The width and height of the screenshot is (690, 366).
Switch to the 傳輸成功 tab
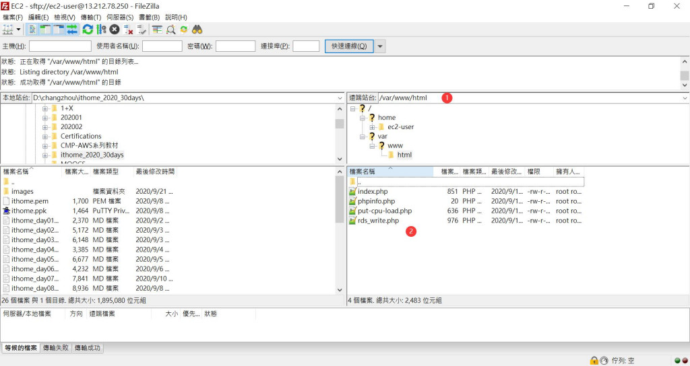point(88,348)
